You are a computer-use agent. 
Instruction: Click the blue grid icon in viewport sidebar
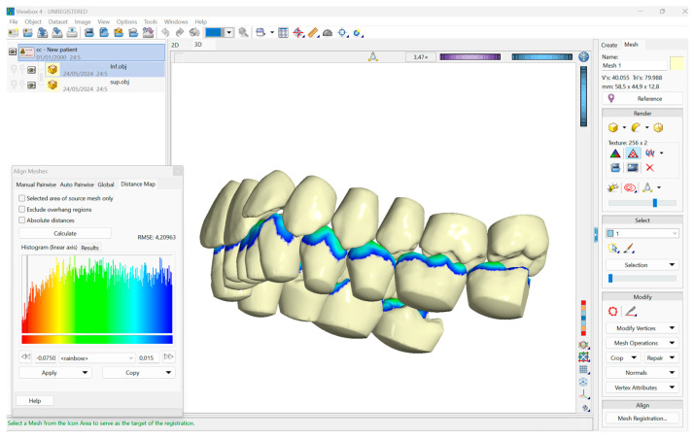point(584,369)
